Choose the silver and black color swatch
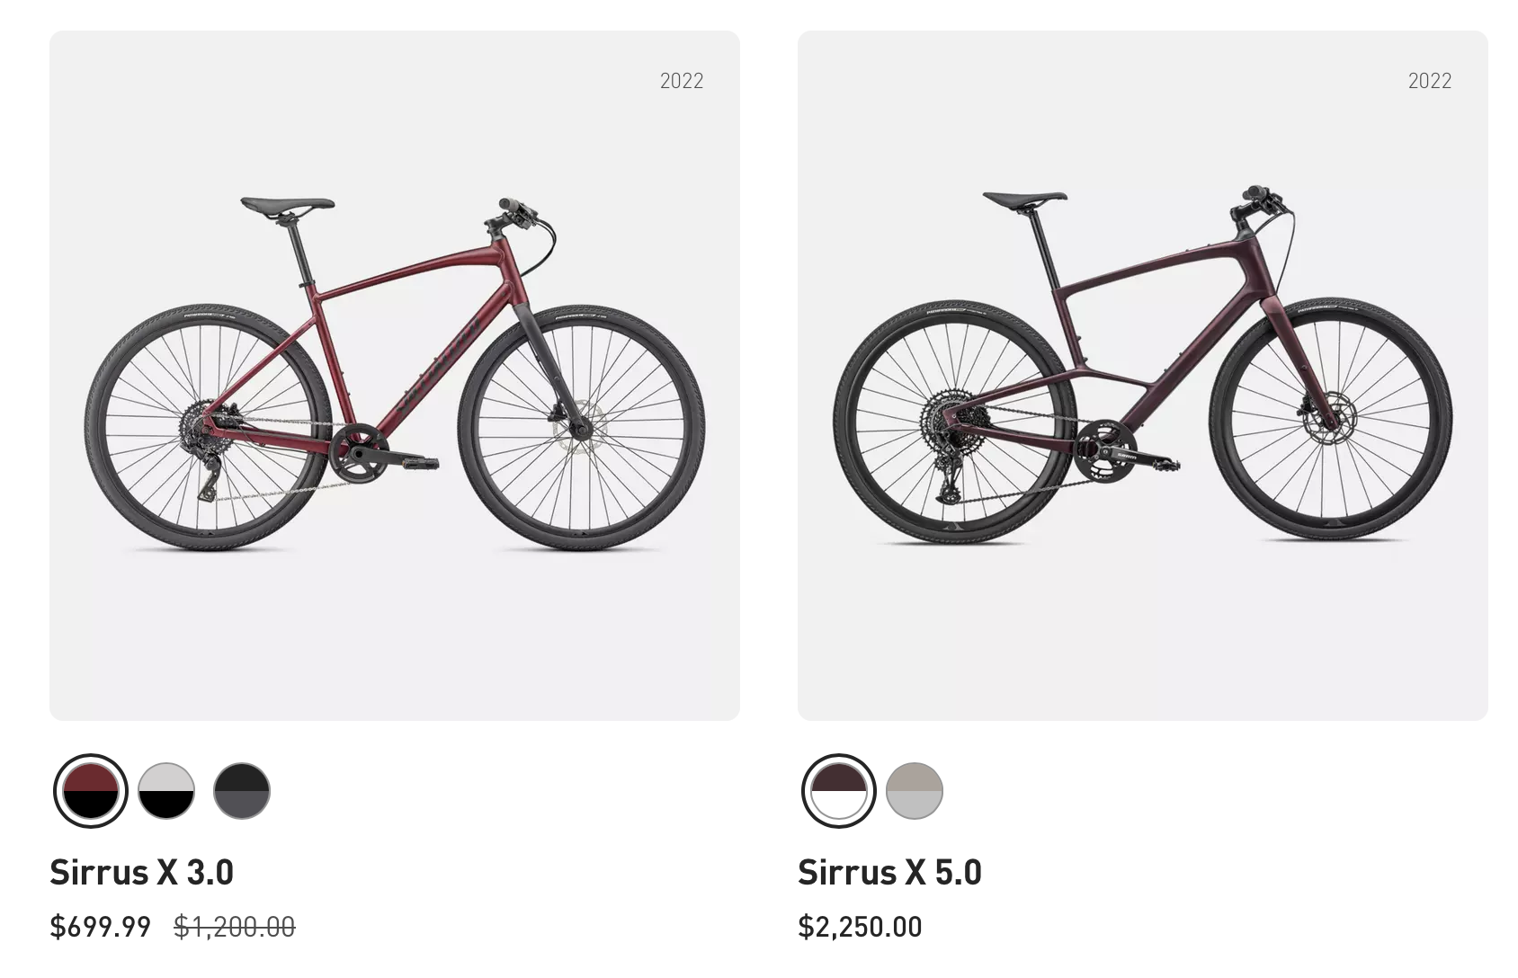The width and height of the screenshot is (1518, 978). tap(166, 791)
